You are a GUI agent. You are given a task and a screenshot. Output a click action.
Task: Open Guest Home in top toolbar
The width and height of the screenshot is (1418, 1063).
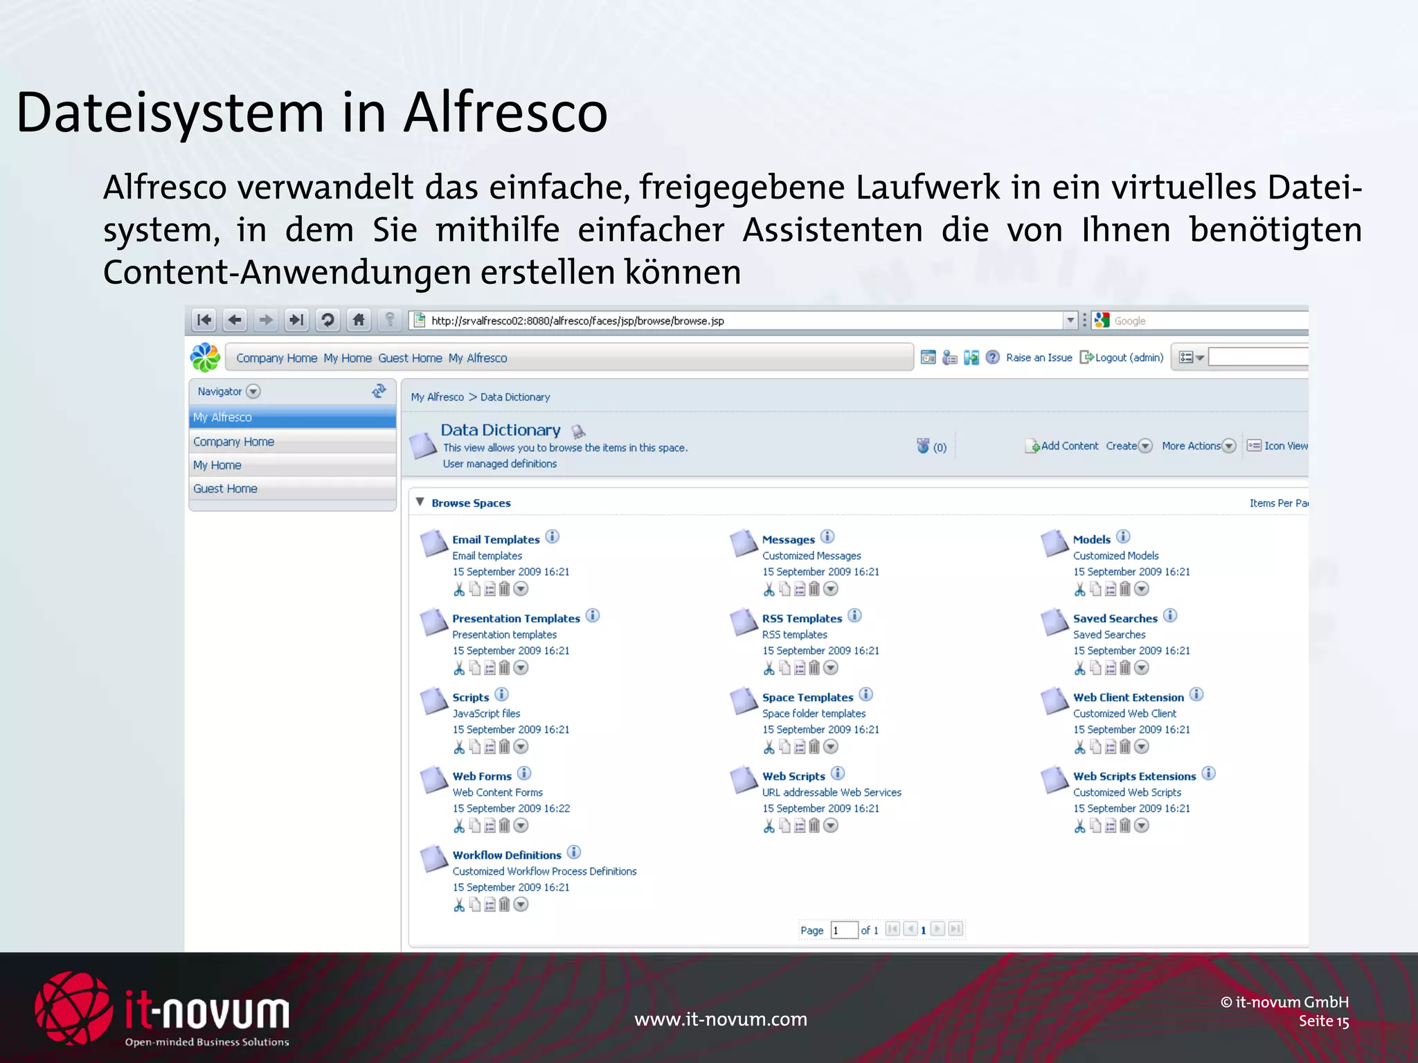[x=410, y=358]
